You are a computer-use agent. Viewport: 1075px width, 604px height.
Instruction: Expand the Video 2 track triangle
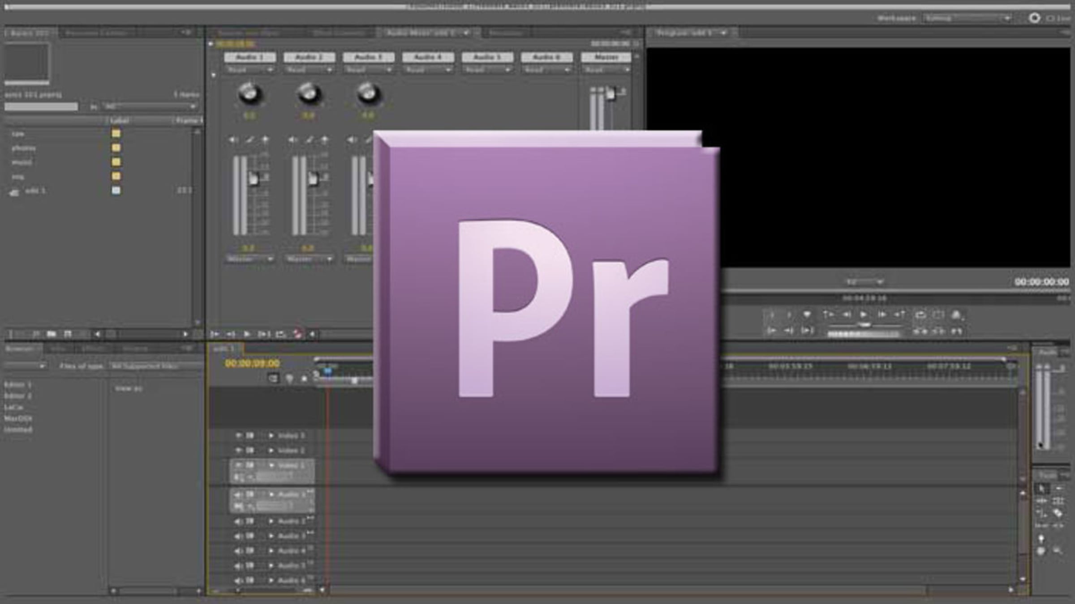click(271, 451)
